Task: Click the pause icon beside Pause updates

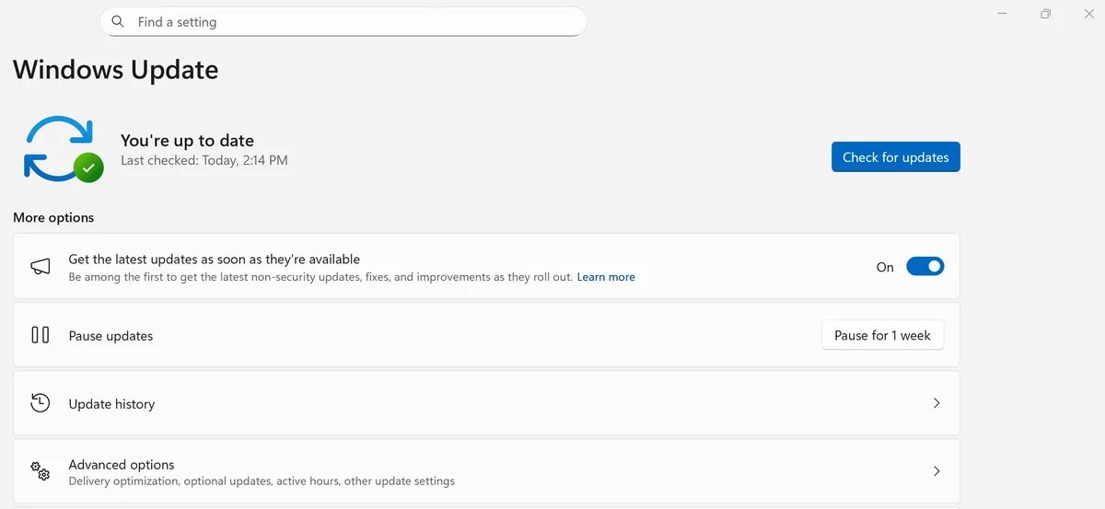Action: click(41, 335)
